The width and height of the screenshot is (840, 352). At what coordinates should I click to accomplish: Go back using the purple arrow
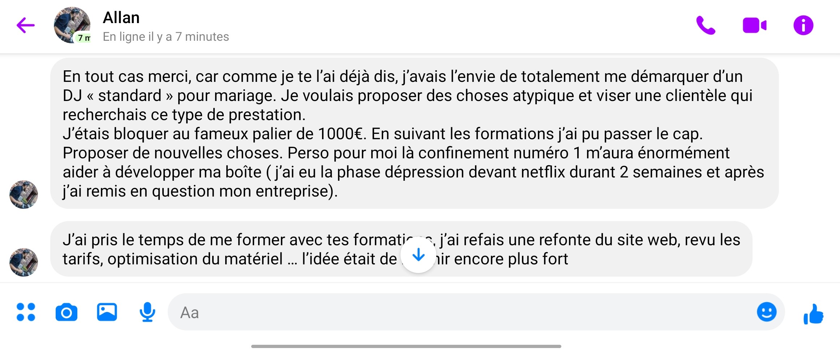point(25,25)
